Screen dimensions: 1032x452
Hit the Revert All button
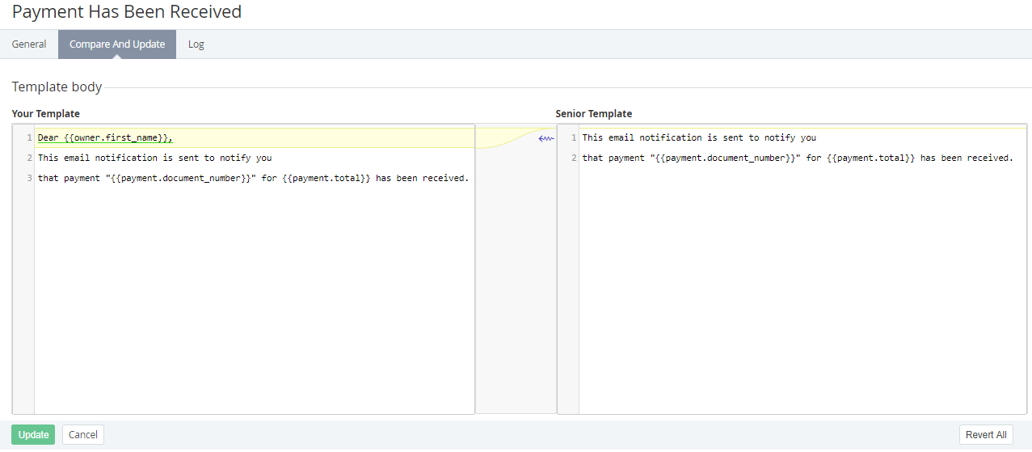click(986, 435)
